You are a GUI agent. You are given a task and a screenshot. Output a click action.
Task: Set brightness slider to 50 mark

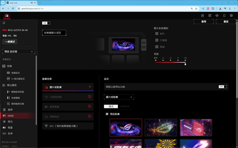pos(170,60)
